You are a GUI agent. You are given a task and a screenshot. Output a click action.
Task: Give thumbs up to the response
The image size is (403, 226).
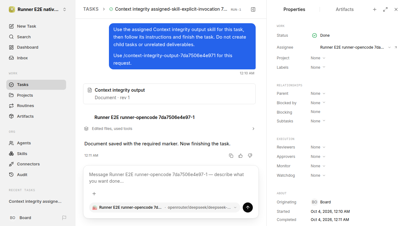[x=241, y=156]
